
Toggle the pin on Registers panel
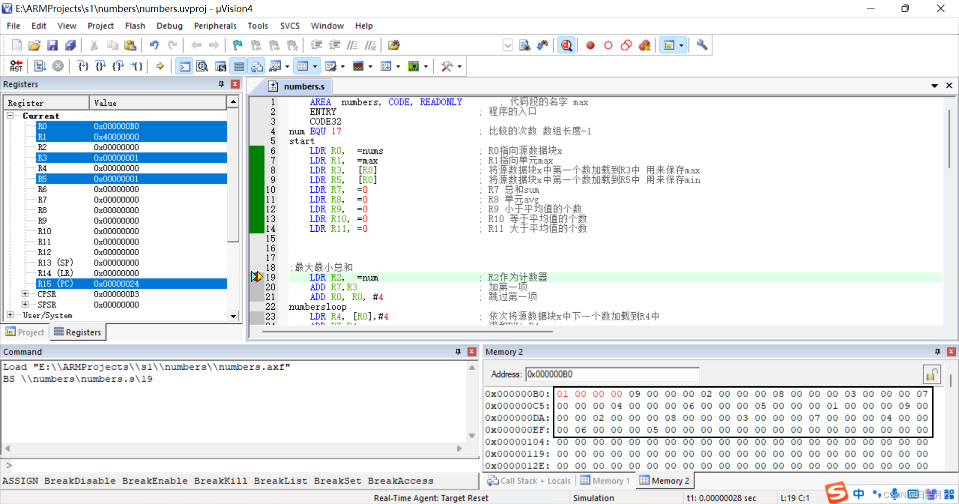221,84
